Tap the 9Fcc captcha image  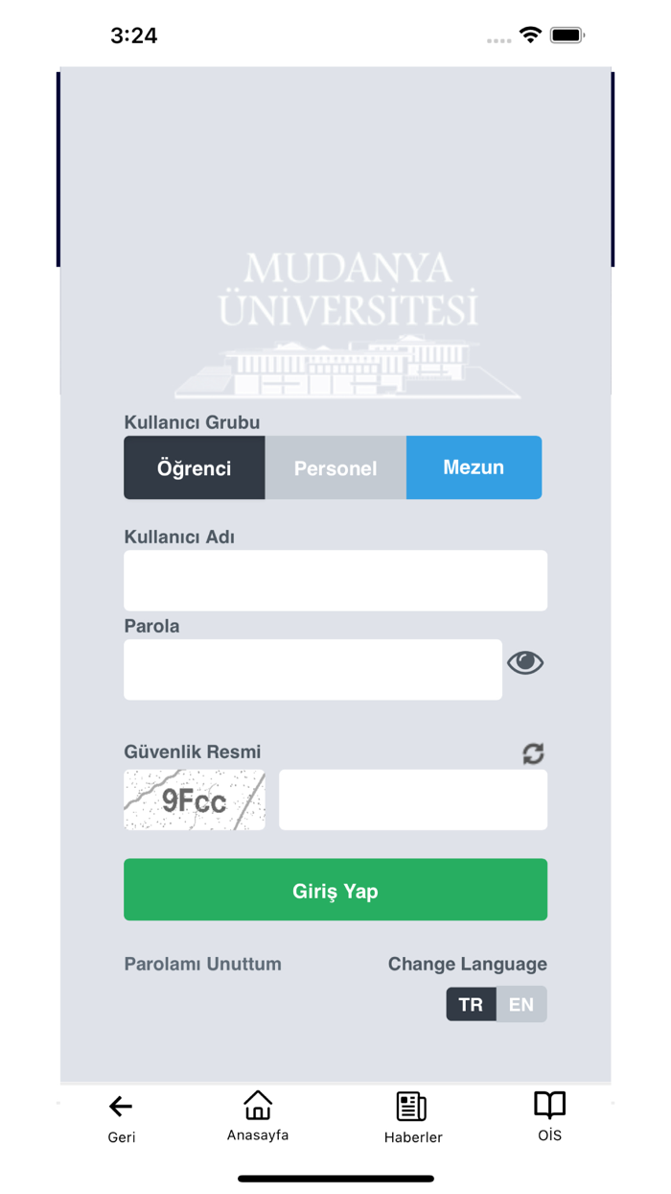point(194,799)
